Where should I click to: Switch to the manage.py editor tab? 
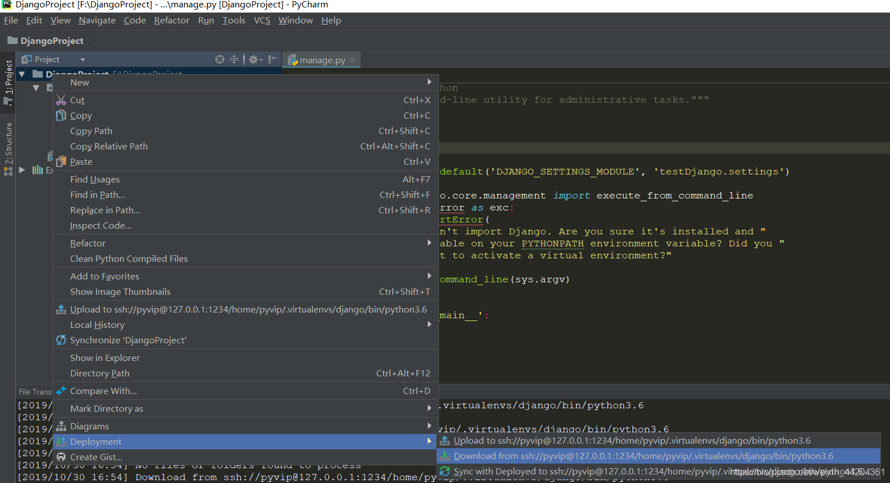coord(323,60)
